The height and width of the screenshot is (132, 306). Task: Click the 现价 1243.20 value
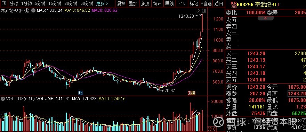point(256,87)
